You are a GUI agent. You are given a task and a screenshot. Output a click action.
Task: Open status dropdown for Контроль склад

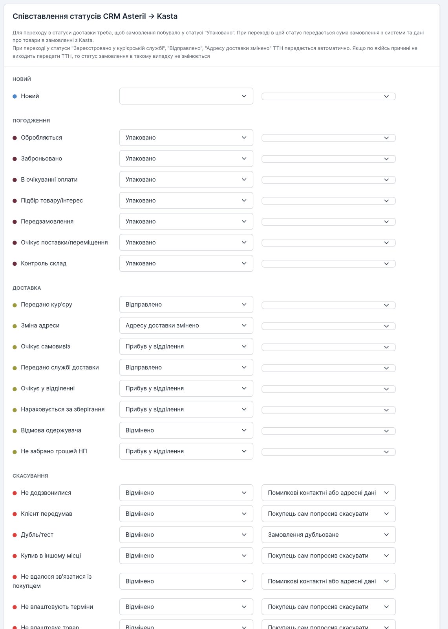(x=186, y=263)
